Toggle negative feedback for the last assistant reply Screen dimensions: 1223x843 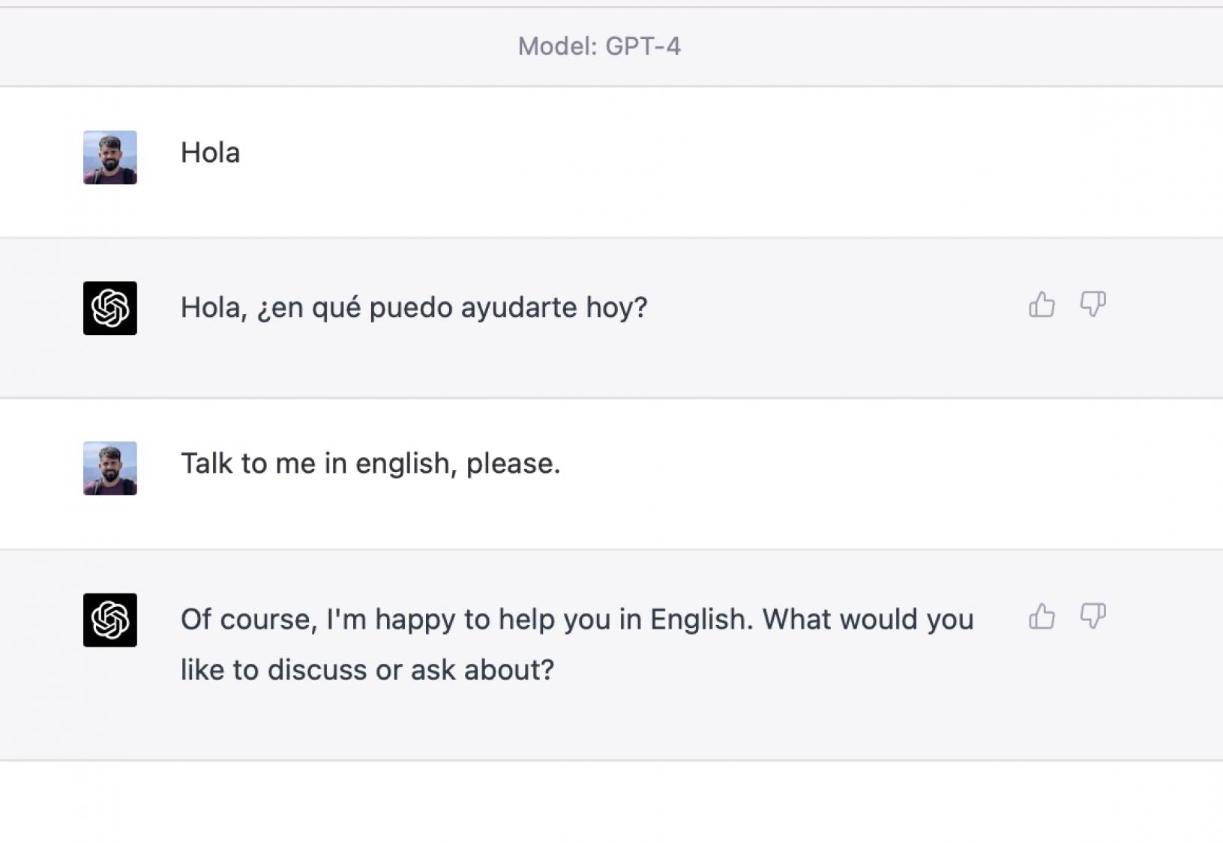[1093, 617]
